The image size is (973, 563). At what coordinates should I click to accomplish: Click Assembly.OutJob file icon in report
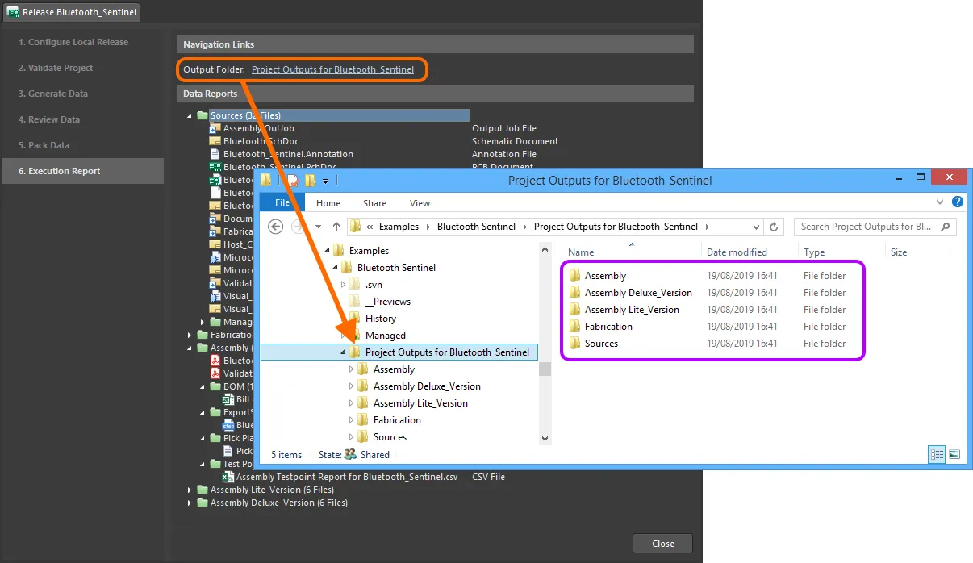(x=215, y=128)
